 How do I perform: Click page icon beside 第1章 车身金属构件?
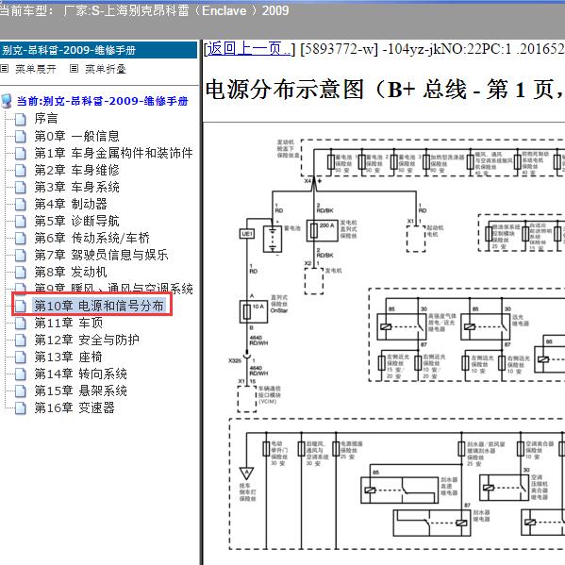point(21,153)
